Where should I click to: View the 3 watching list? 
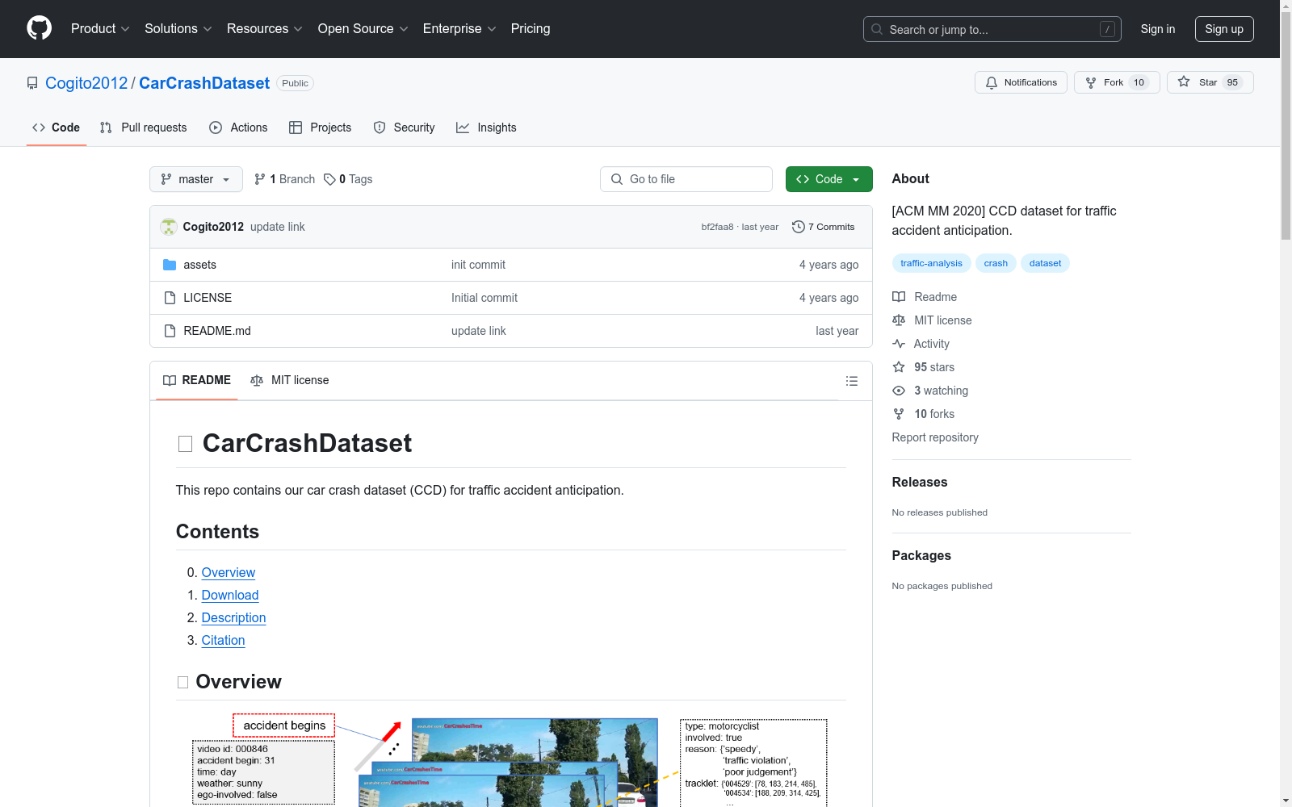tap(930, 391)
